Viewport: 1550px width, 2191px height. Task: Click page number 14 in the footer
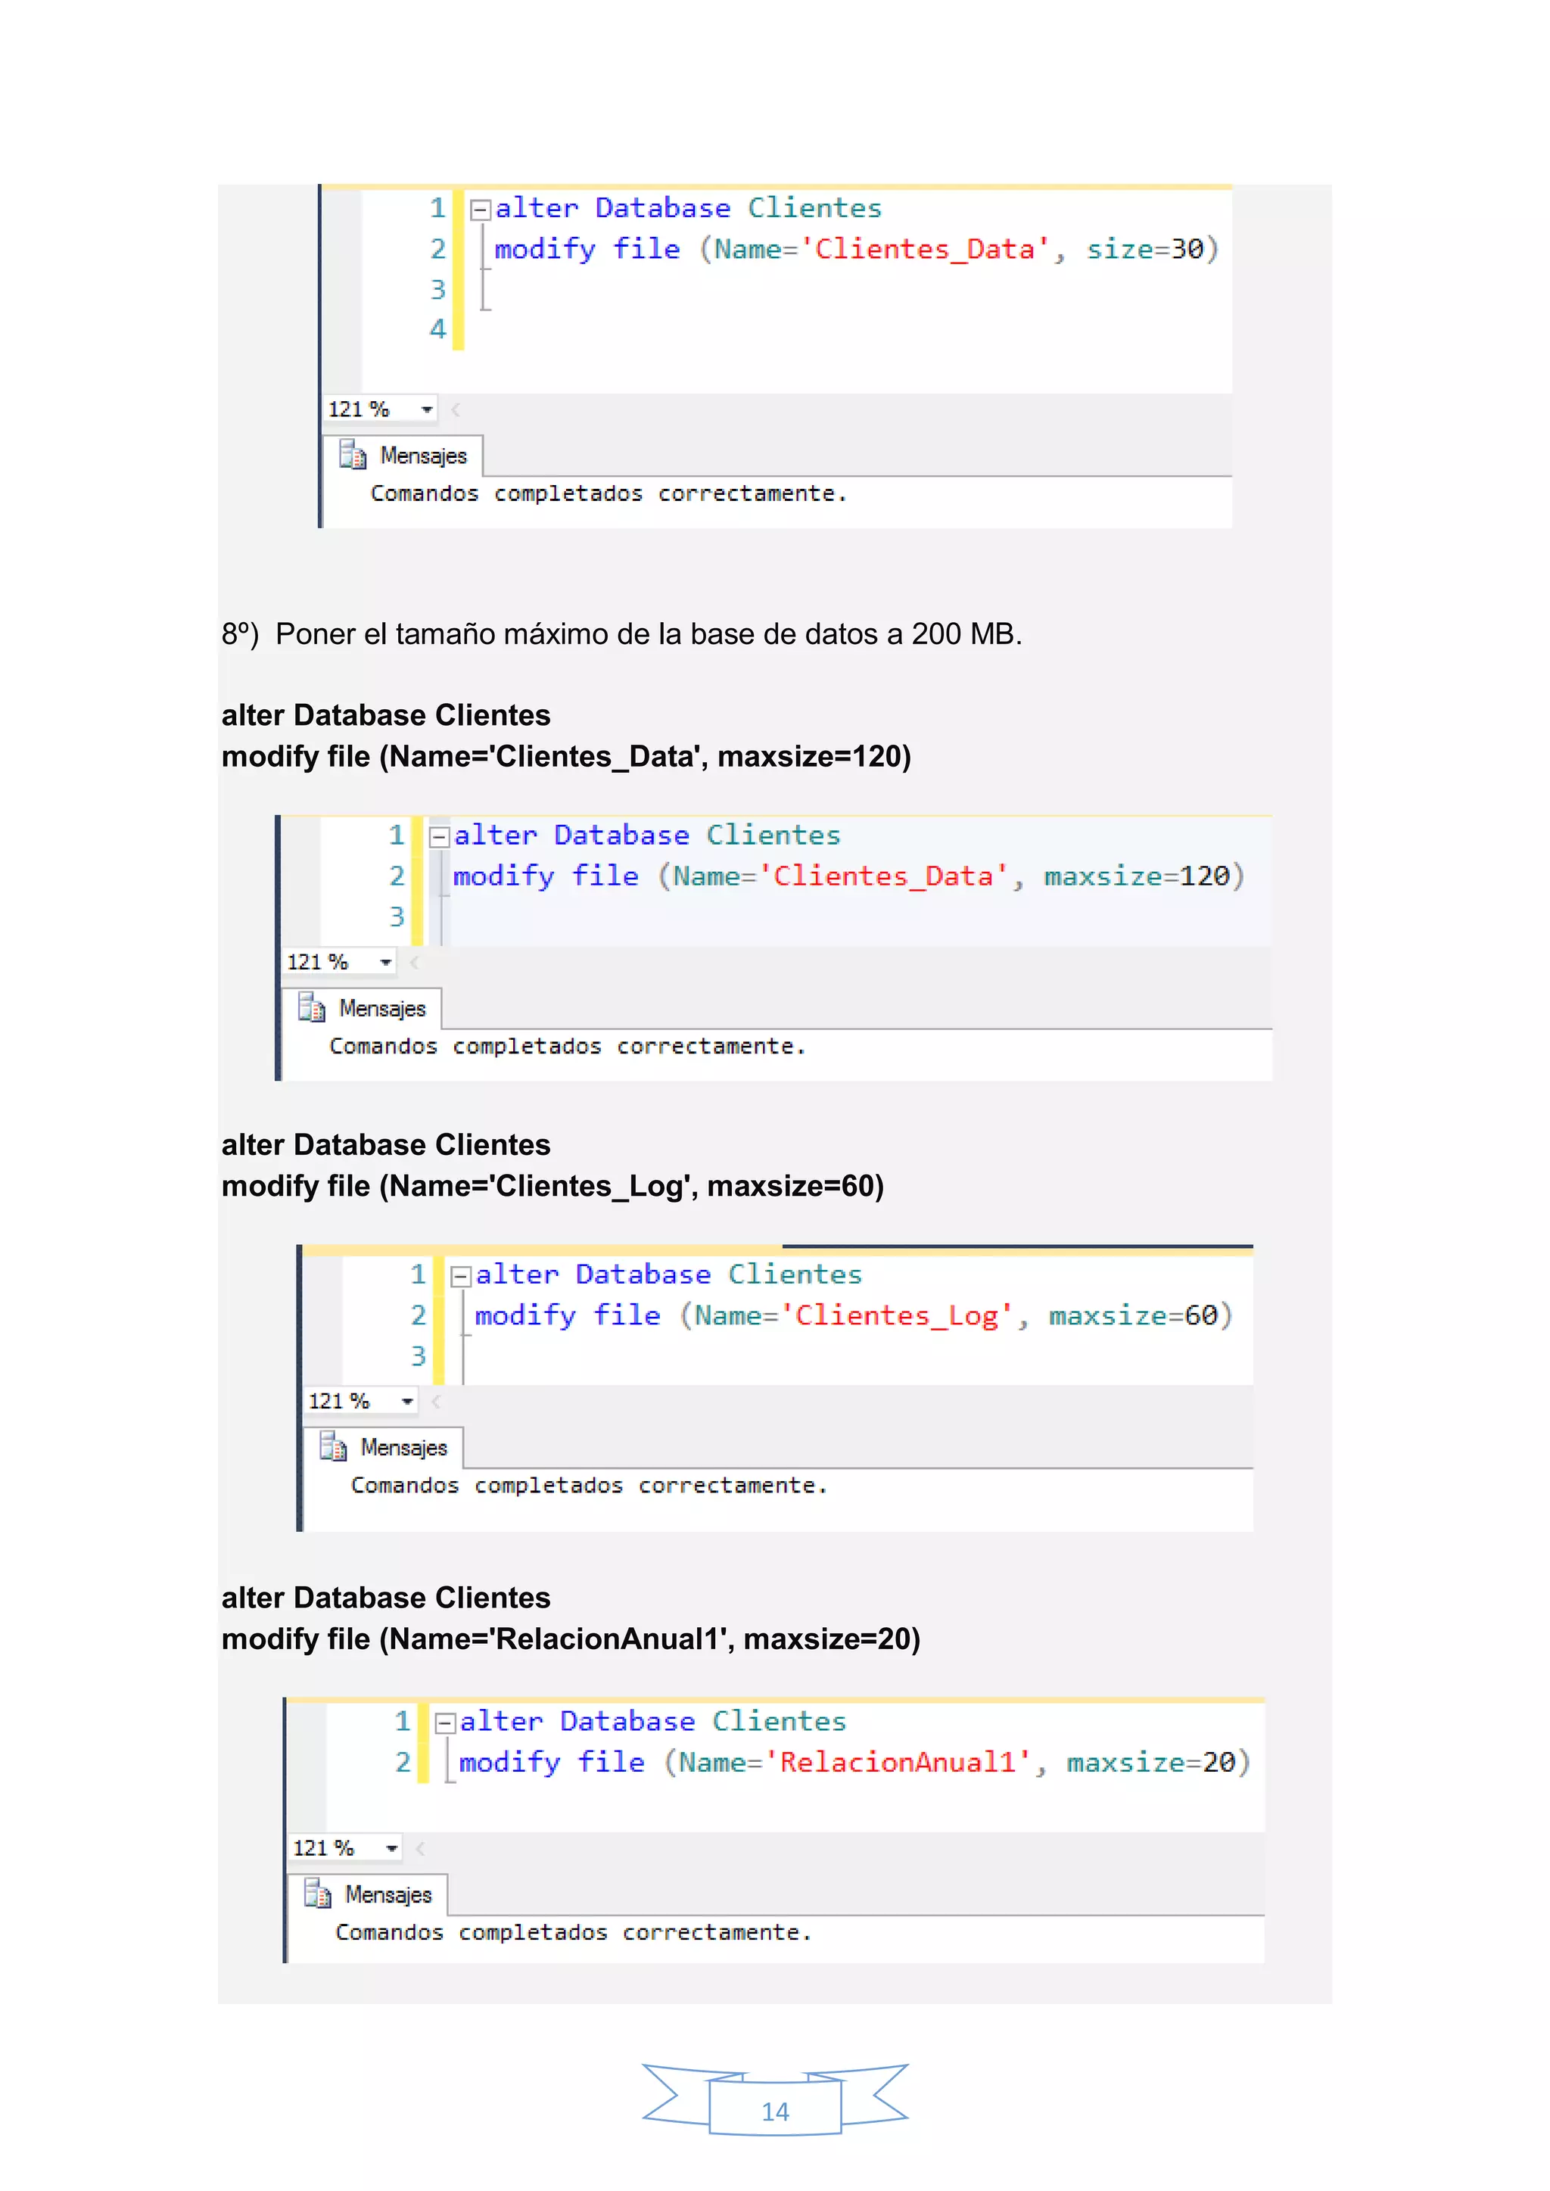point(775,2112)
